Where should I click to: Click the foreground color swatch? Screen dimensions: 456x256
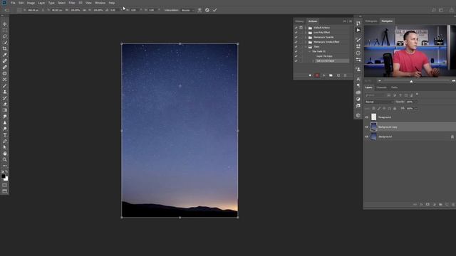click(x=3, y=176)
